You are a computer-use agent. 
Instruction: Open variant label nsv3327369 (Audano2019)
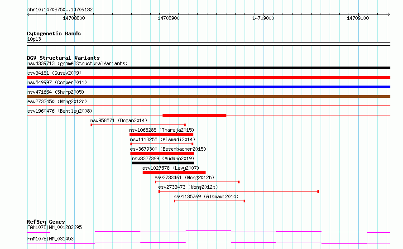pos(163,158)
